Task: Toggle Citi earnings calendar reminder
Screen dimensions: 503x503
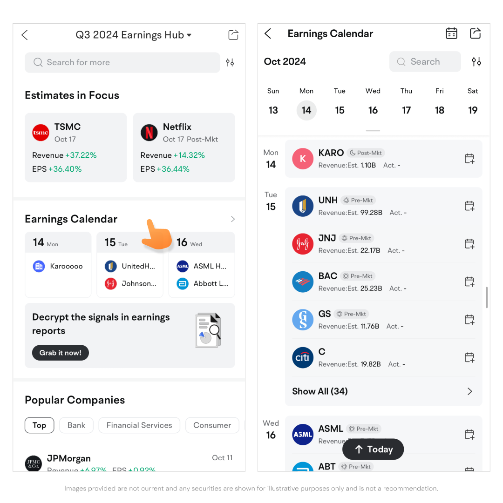Action: point(469,358)
